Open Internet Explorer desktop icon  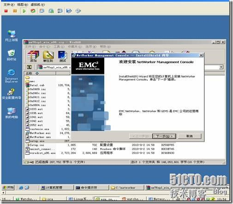(x=12, y=76)
